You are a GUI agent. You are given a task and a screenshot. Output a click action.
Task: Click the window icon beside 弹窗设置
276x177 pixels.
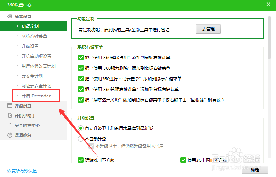(x=10, y=105)
